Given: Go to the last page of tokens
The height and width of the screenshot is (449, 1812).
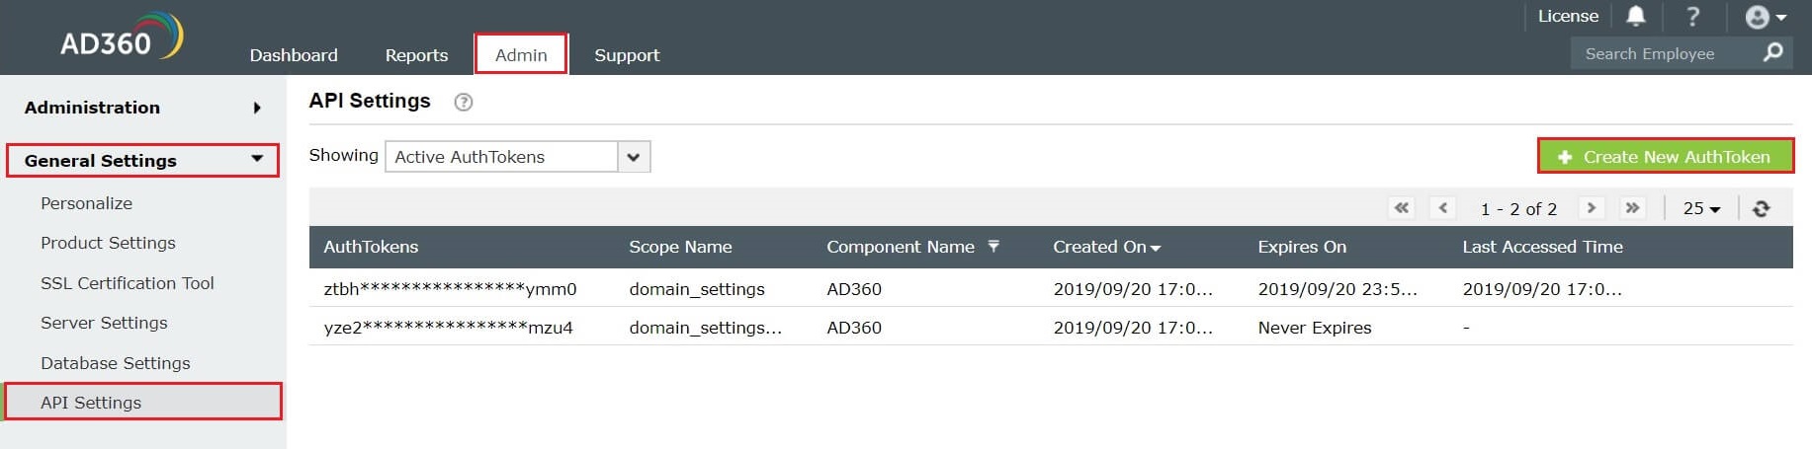Looking at the screenshot, I should [x=1632, y=208].
